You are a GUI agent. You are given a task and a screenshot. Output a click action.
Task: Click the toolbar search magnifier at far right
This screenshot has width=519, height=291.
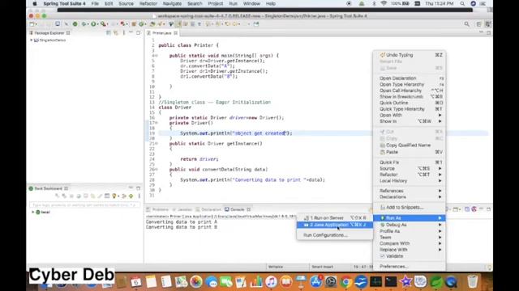point(467,24)
